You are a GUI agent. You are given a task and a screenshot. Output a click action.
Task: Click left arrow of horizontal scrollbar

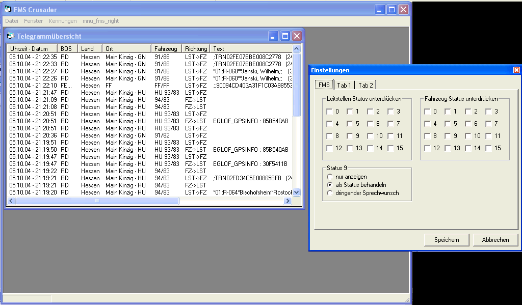click(11, 201)
